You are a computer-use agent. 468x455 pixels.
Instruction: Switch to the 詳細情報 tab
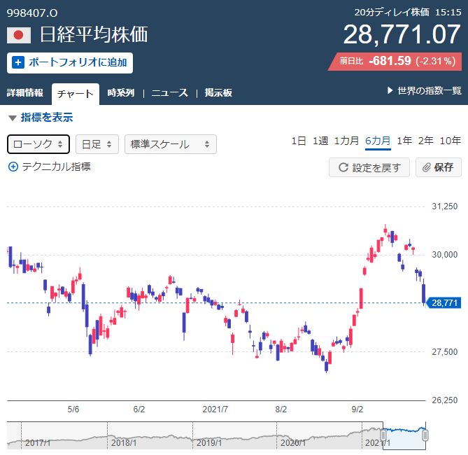tap(24, 93)
